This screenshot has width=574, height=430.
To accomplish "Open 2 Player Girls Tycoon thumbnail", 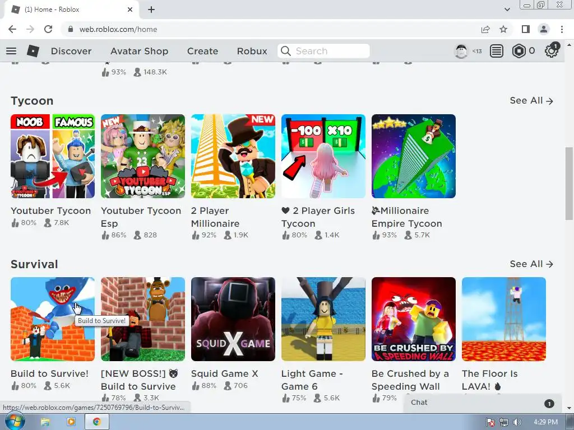I will pyautogui.click(x=323, y=156).
